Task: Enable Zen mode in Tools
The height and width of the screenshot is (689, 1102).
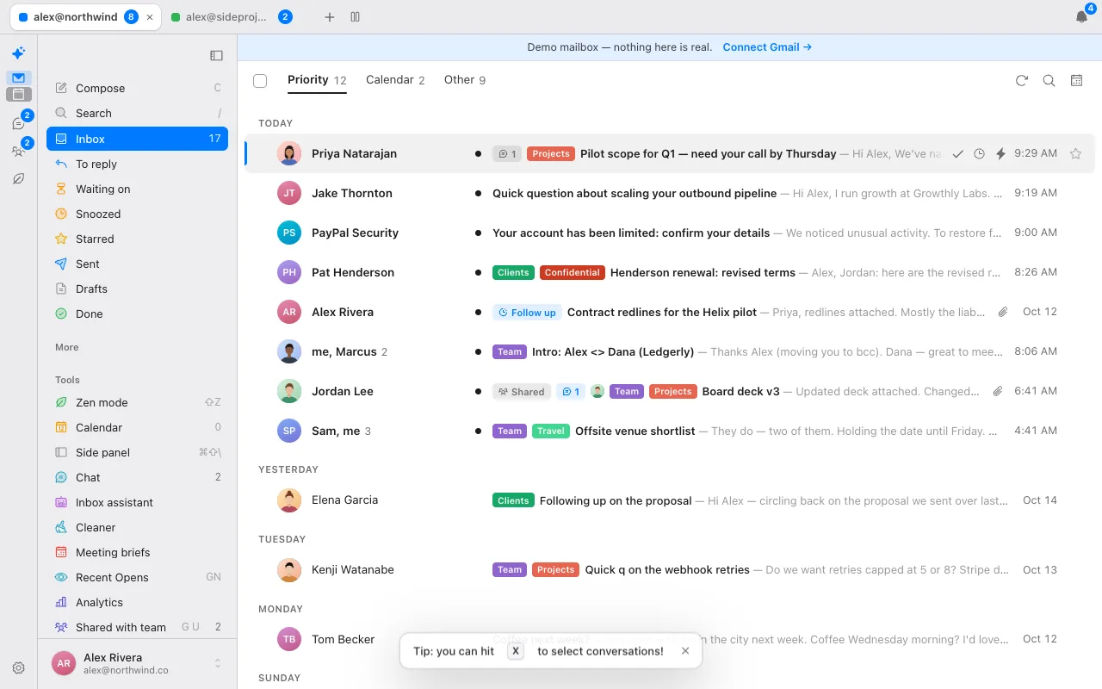Action: pyautogui.click(x=138, y=402)
